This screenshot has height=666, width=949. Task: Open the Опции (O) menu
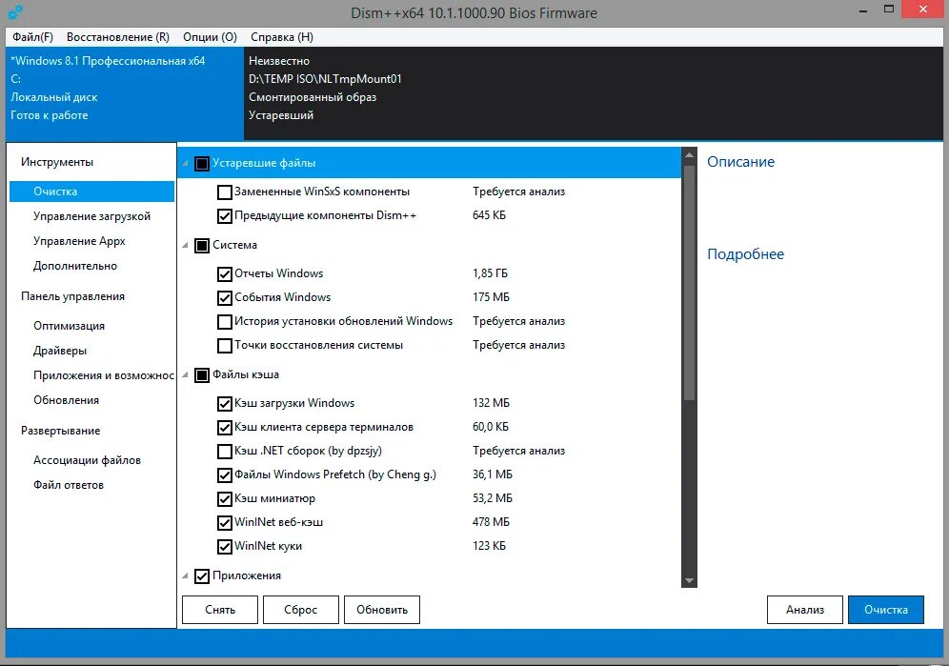[210, 37]
